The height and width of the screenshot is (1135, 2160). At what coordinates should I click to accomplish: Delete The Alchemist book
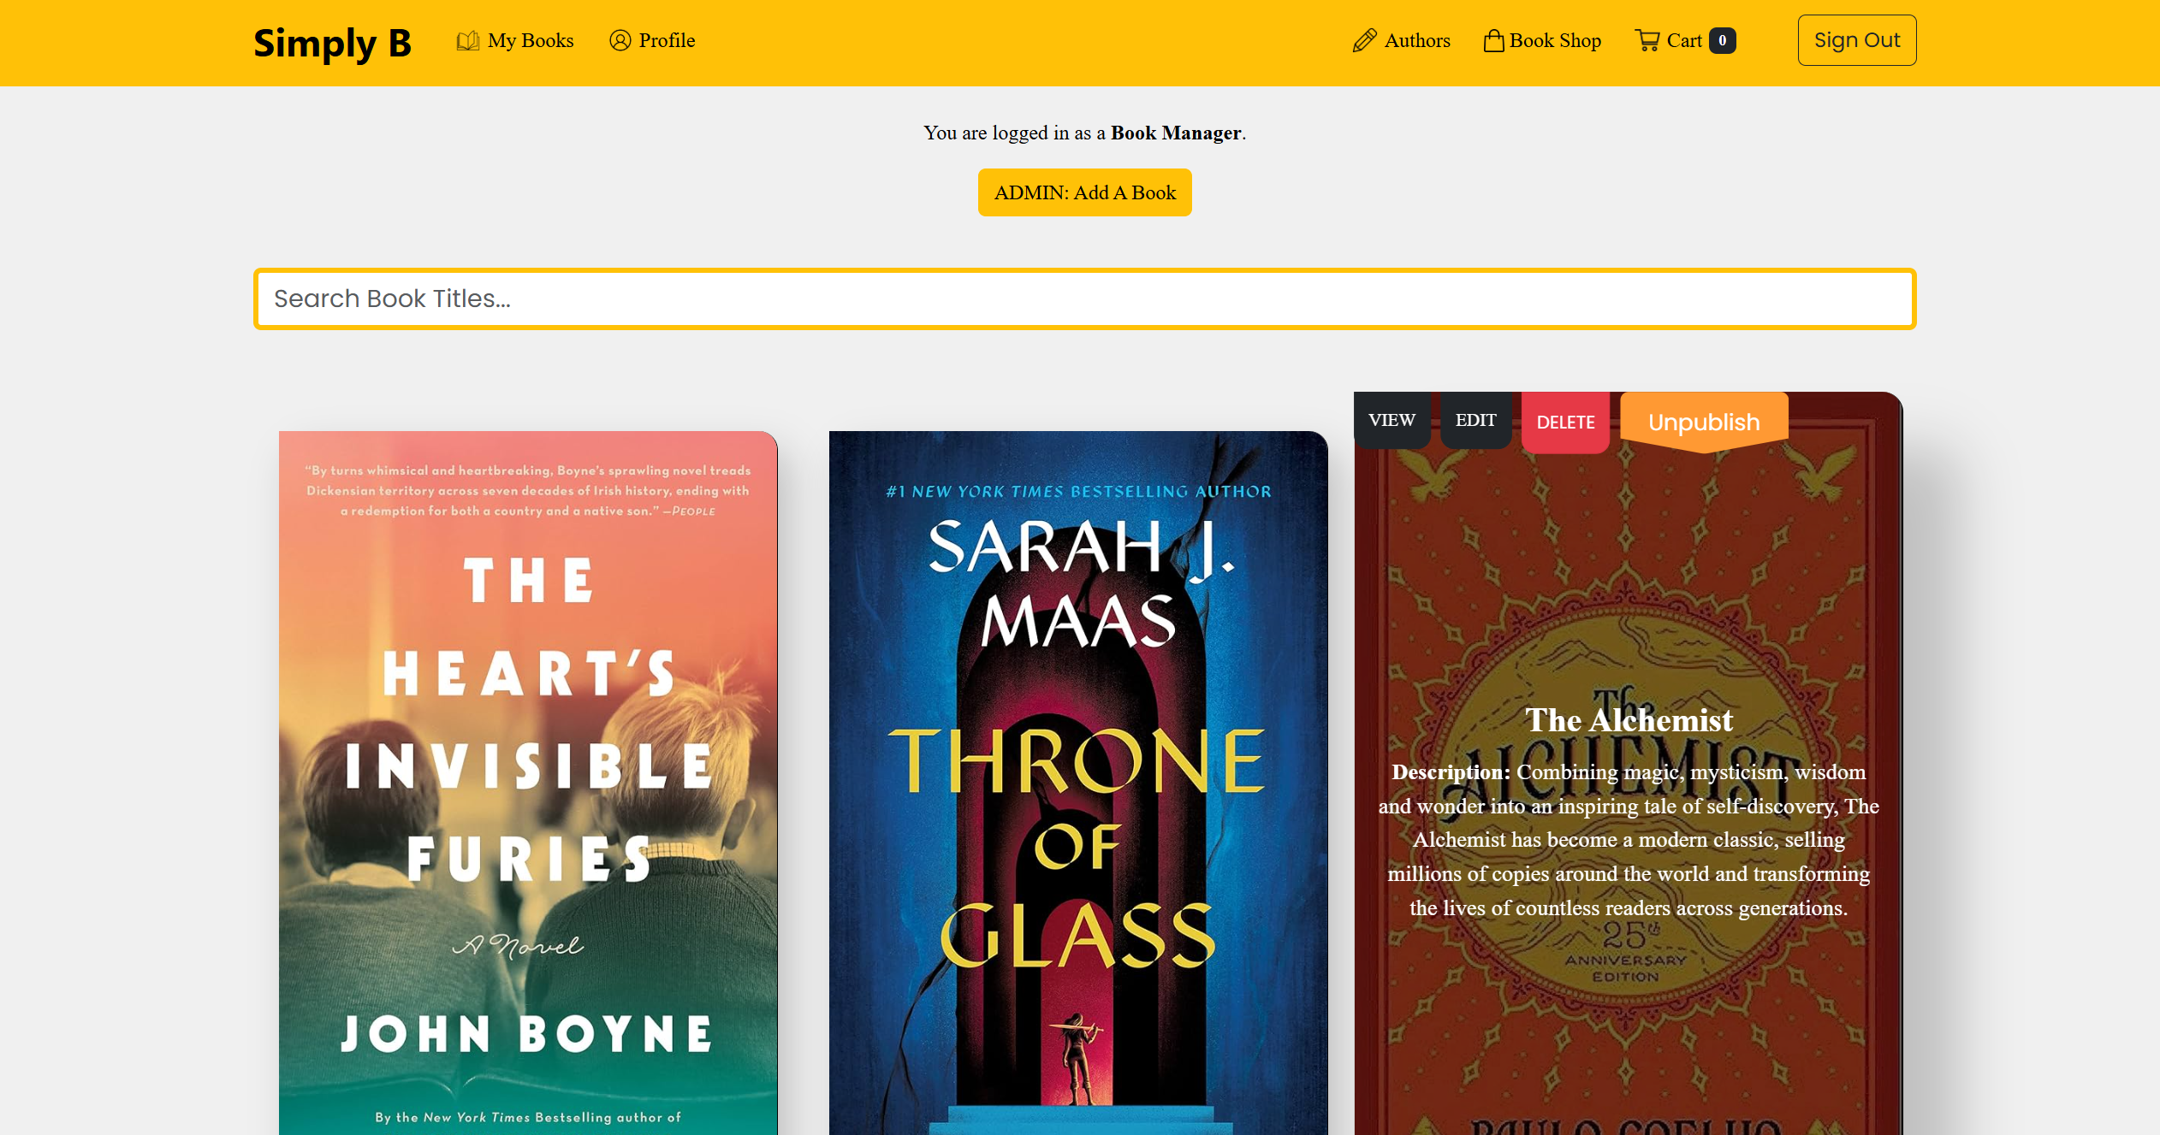[x=1565, y=423]
